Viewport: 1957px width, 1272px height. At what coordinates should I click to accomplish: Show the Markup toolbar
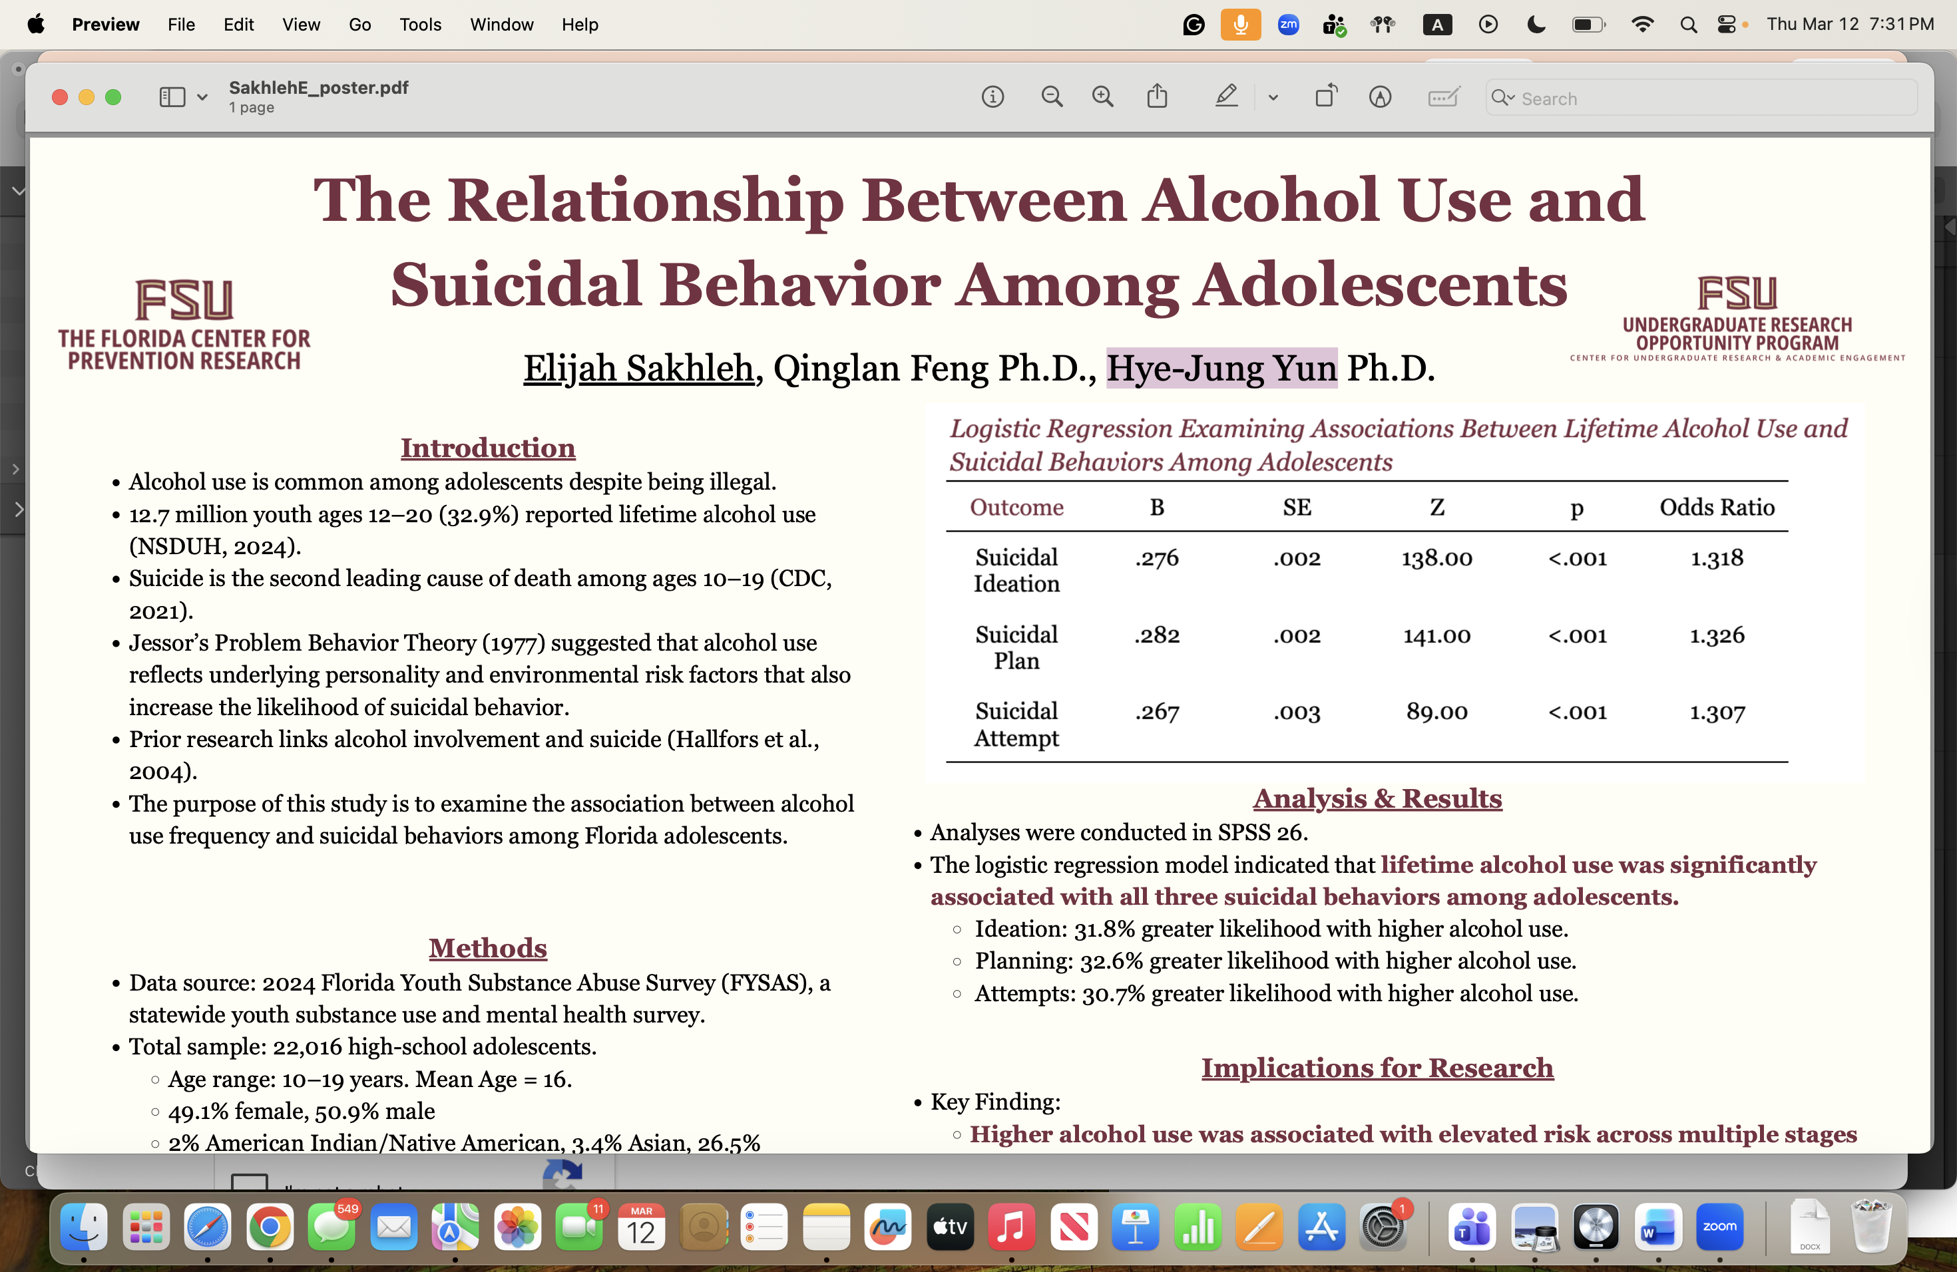click(1380, 98)
